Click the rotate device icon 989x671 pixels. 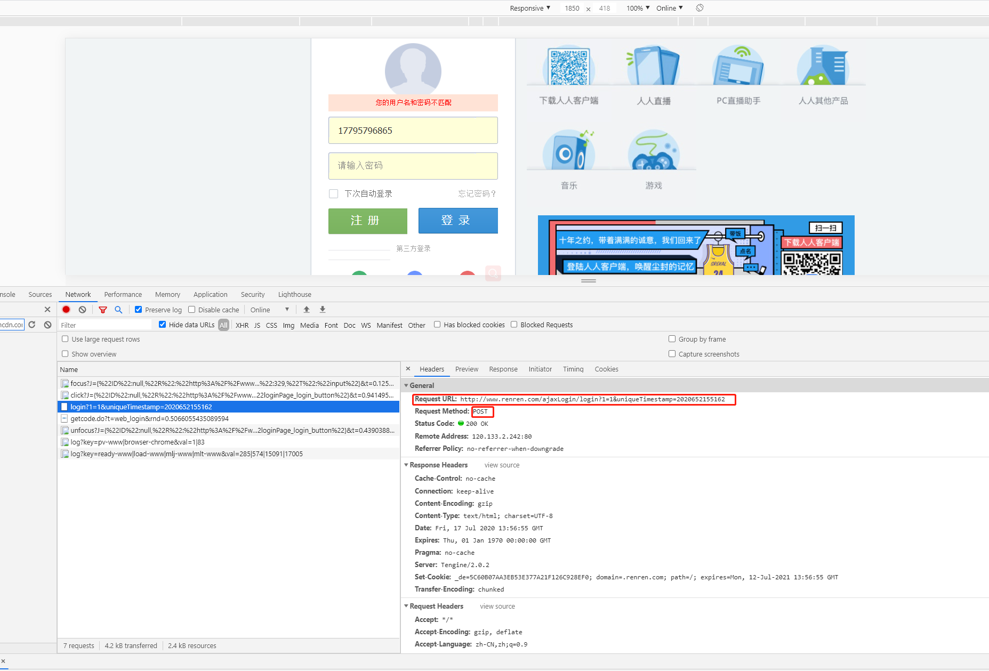700,8
